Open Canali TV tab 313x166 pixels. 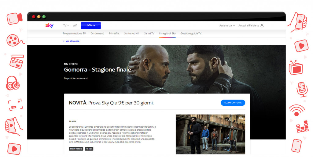point(149,34)
